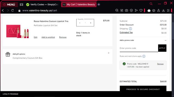Open the downloads icon

tap(163, 11)
